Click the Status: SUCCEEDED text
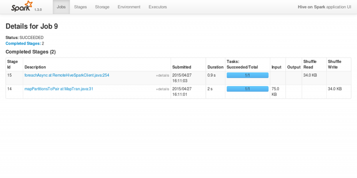Screen dimensions: 357x178 point(25,38)
